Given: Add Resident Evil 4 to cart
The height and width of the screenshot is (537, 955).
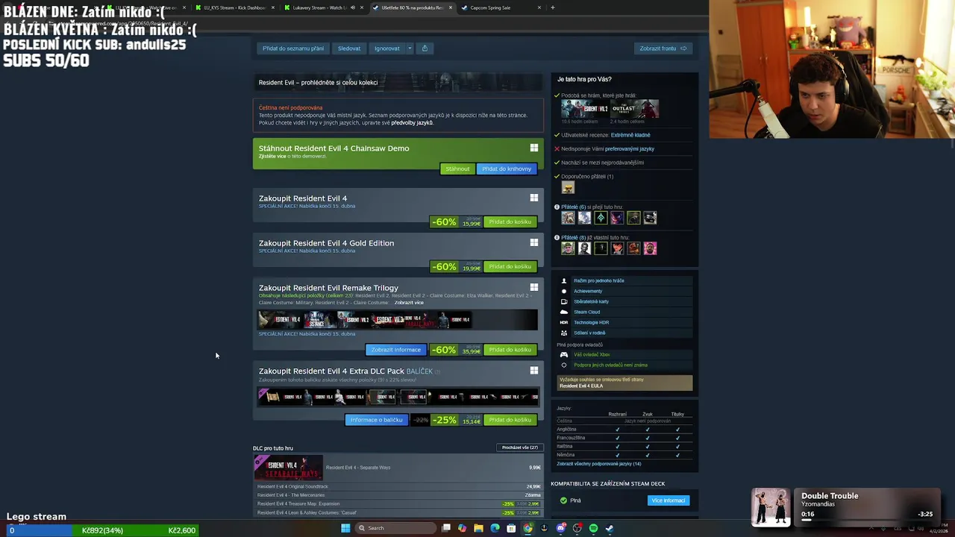Looking at the screenshot, I should [x=510, y=222].
